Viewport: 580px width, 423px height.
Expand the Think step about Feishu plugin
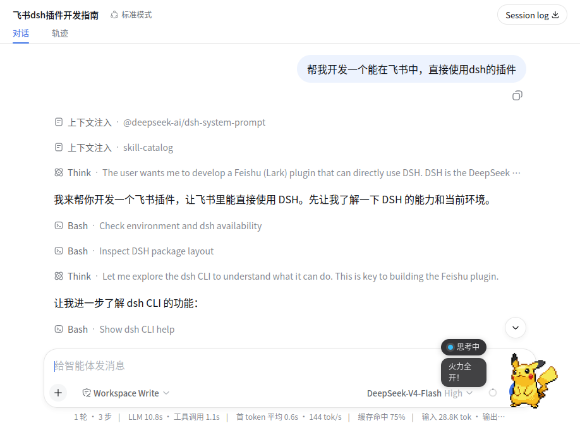coord(287,173)
